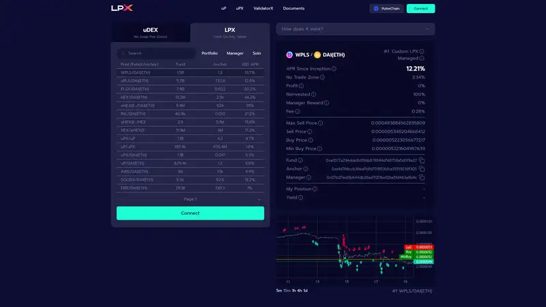Select the 5m chart interval
The width and height of the screenshot is (546, 307).
tap(279, 291)
